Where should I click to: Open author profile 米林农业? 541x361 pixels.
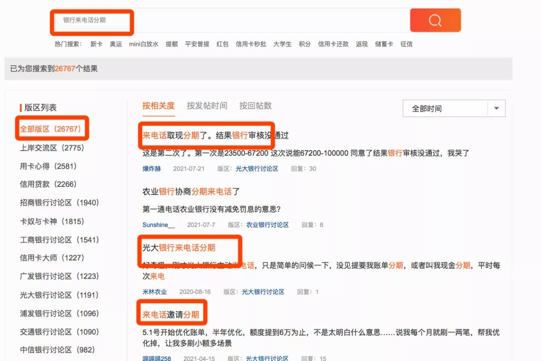pos(155,292)
